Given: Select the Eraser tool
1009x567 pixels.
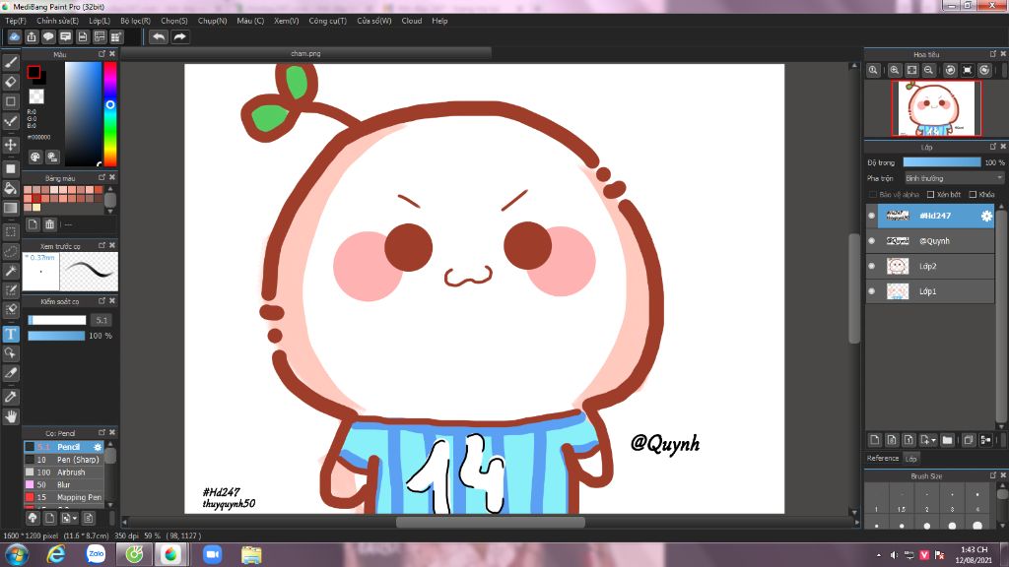Looking at the screenshot, I should click(11, 82).
